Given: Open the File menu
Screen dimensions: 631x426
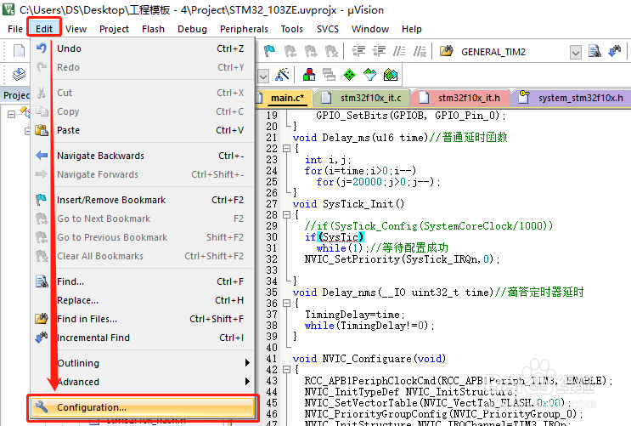Looking at the screenshot, I should click(15, 29).
